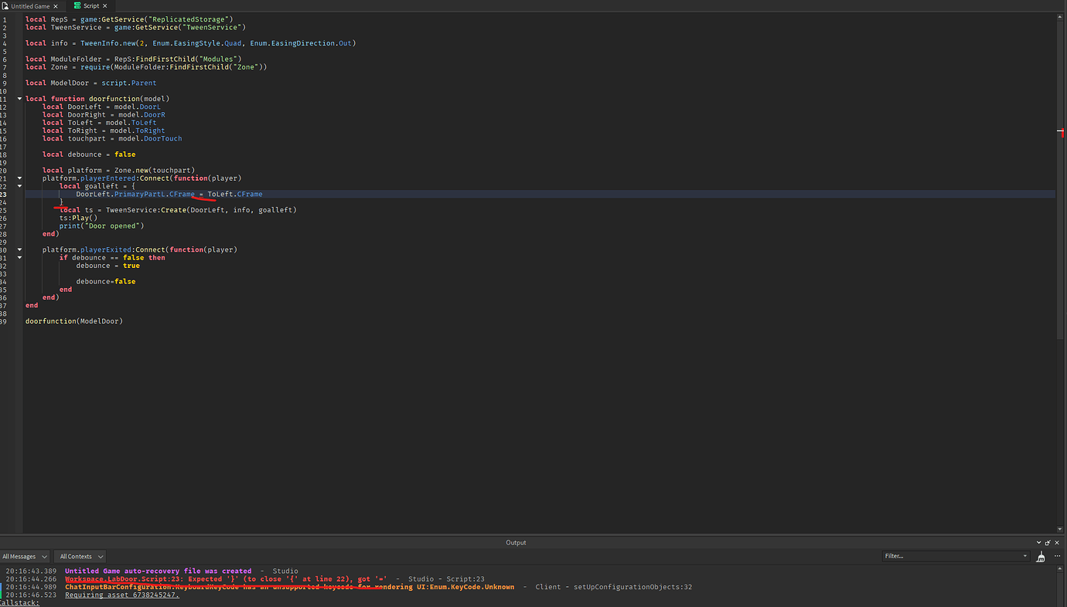Click the green Script icon on the tab
The height and width of the screenshot is (607, 1067).
click(76, 5)
